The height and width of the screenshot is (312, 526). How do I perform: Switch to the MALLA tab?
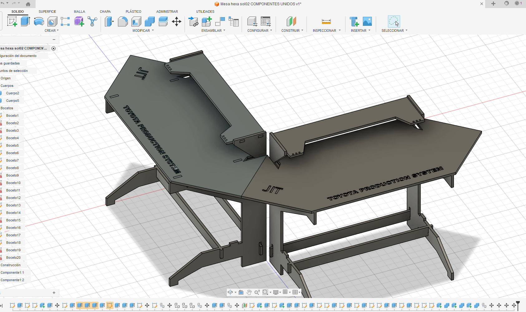click(x=80, y=12)
